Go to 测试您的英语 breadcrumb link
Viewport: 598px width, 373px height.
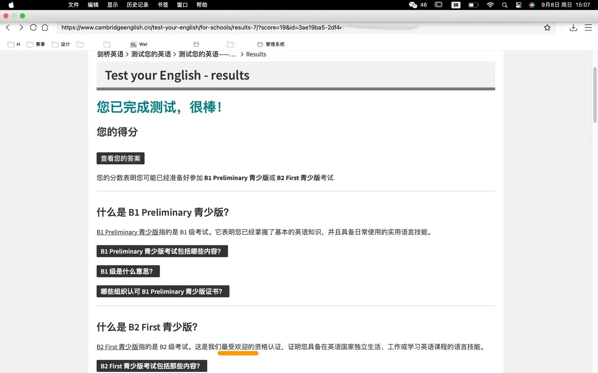coord(151,54)
